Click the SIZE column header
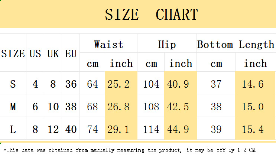Screen dimensions: 276x156 point(13,53)
